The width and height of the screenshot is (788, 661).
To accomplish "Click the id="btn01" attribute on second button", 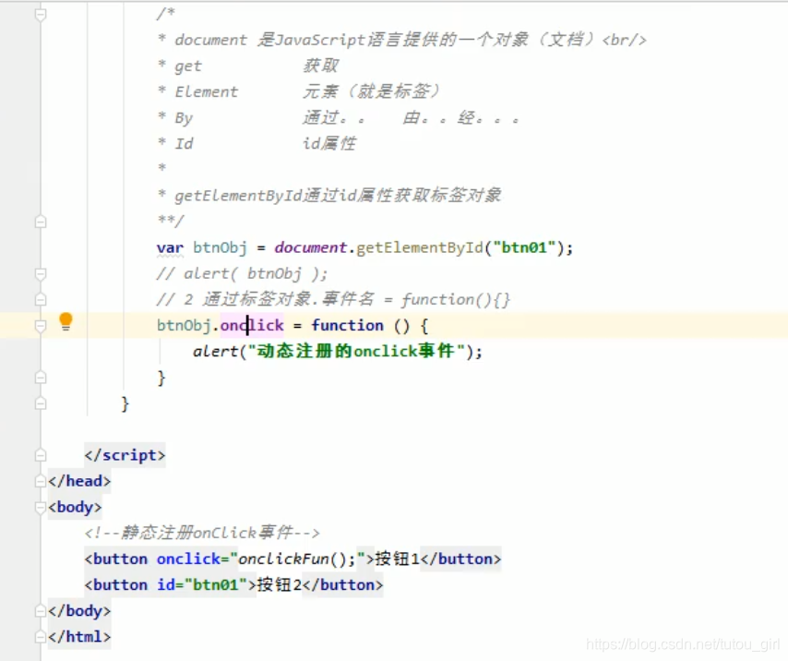I will point(202,585).
